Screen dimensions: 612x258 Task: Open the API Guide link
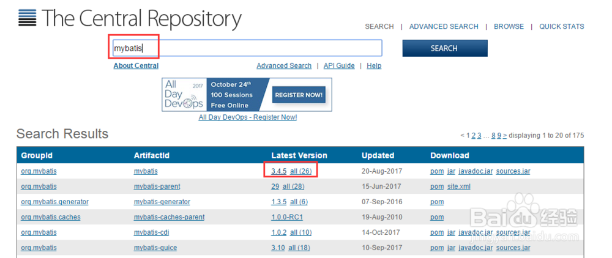(x=339, y=65)
